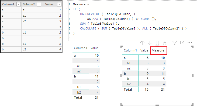
Task: Click the Measure column header in the selected matrix
Action: (x=158, y=50)
